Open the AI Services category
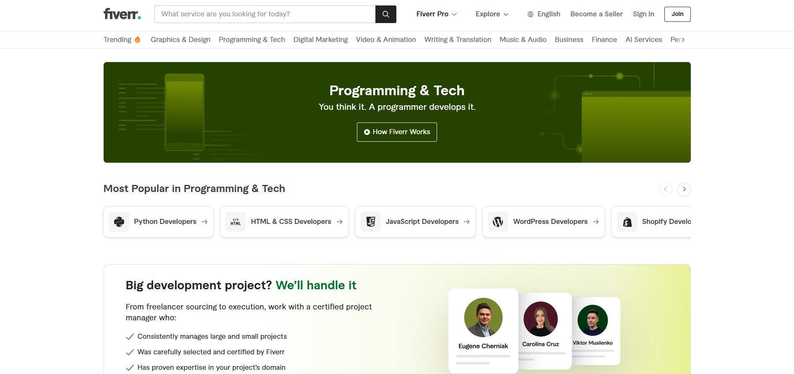 click(x=643, y=39)
